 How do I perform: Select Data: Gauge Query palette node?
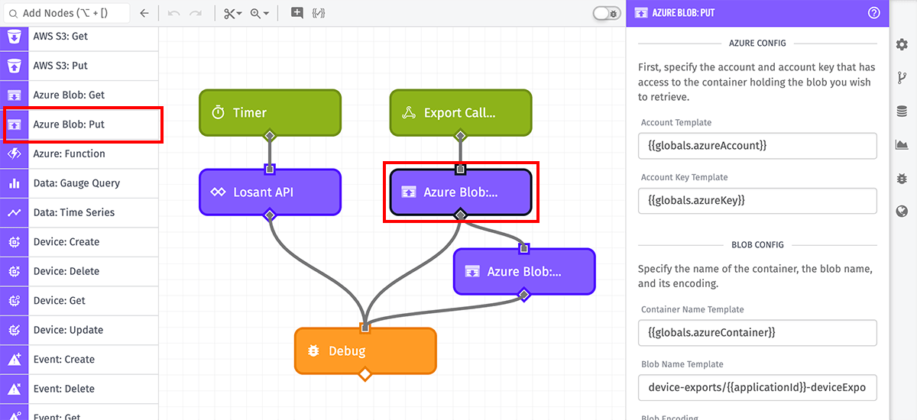pyautogui.click(x=79, y=183)
